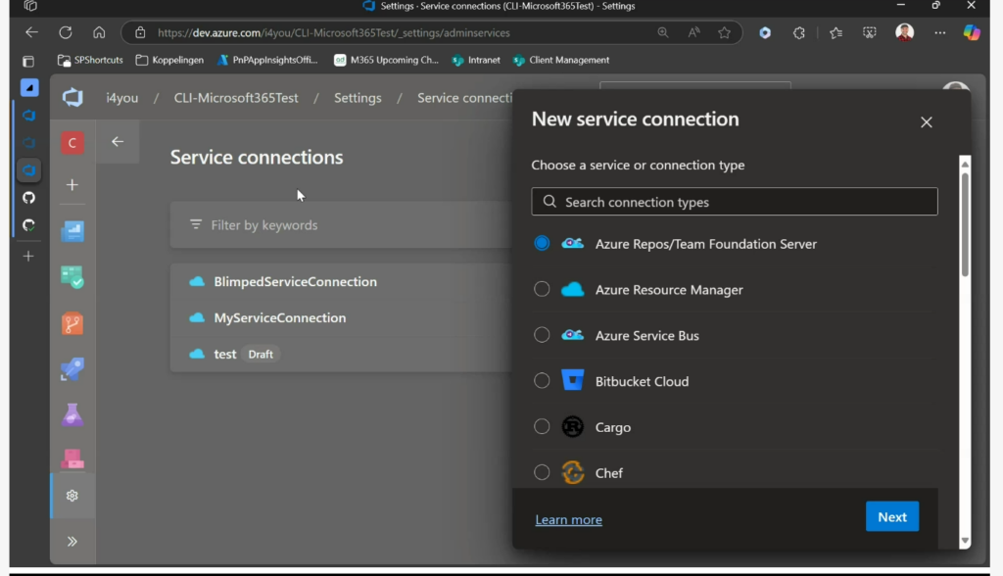This screenshot has height=576, width=1003.
Task: Expand the project sidebar with double chevron
Action: click(x=72, y=542)
